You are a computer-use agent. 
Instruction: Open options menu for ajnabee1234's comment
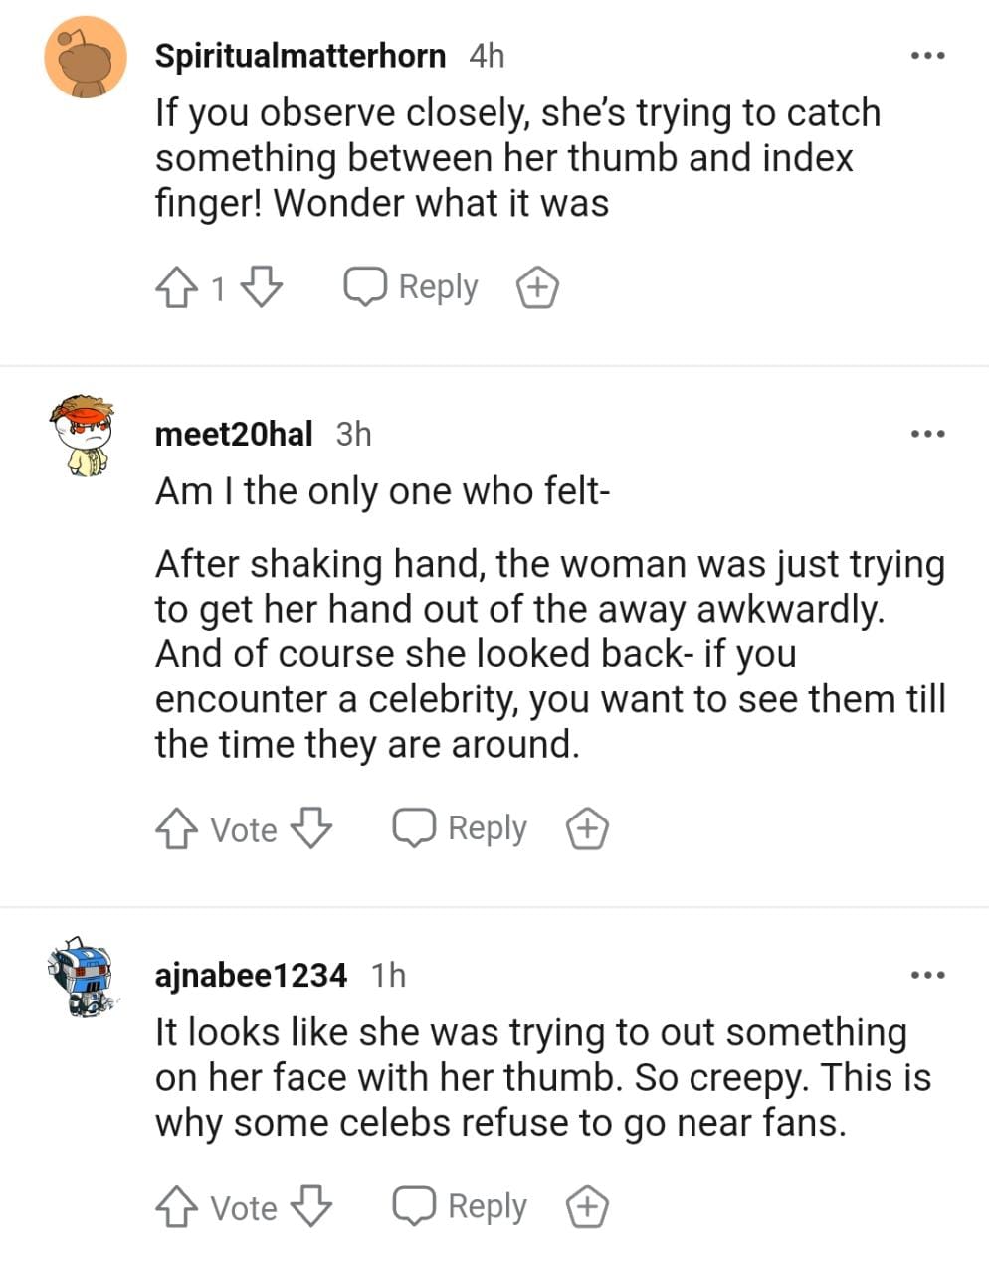(927, 975)
